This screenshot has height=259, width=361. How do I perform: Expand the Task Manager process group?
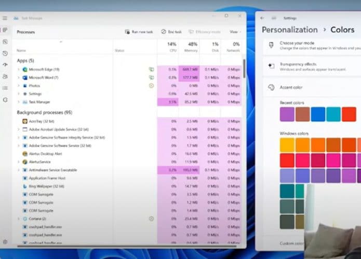pyautogui.click(x=19, y=102)
